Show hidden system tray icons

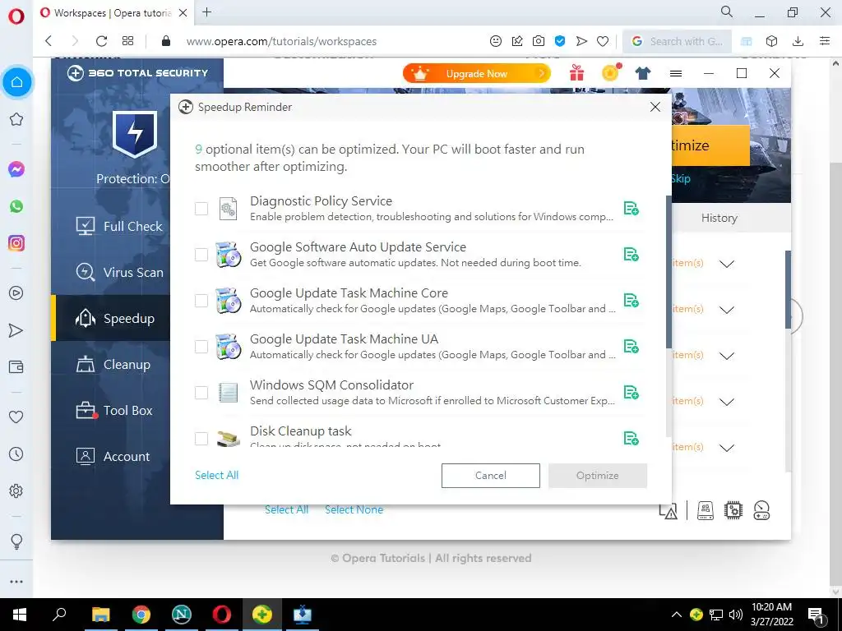[677, 615]
